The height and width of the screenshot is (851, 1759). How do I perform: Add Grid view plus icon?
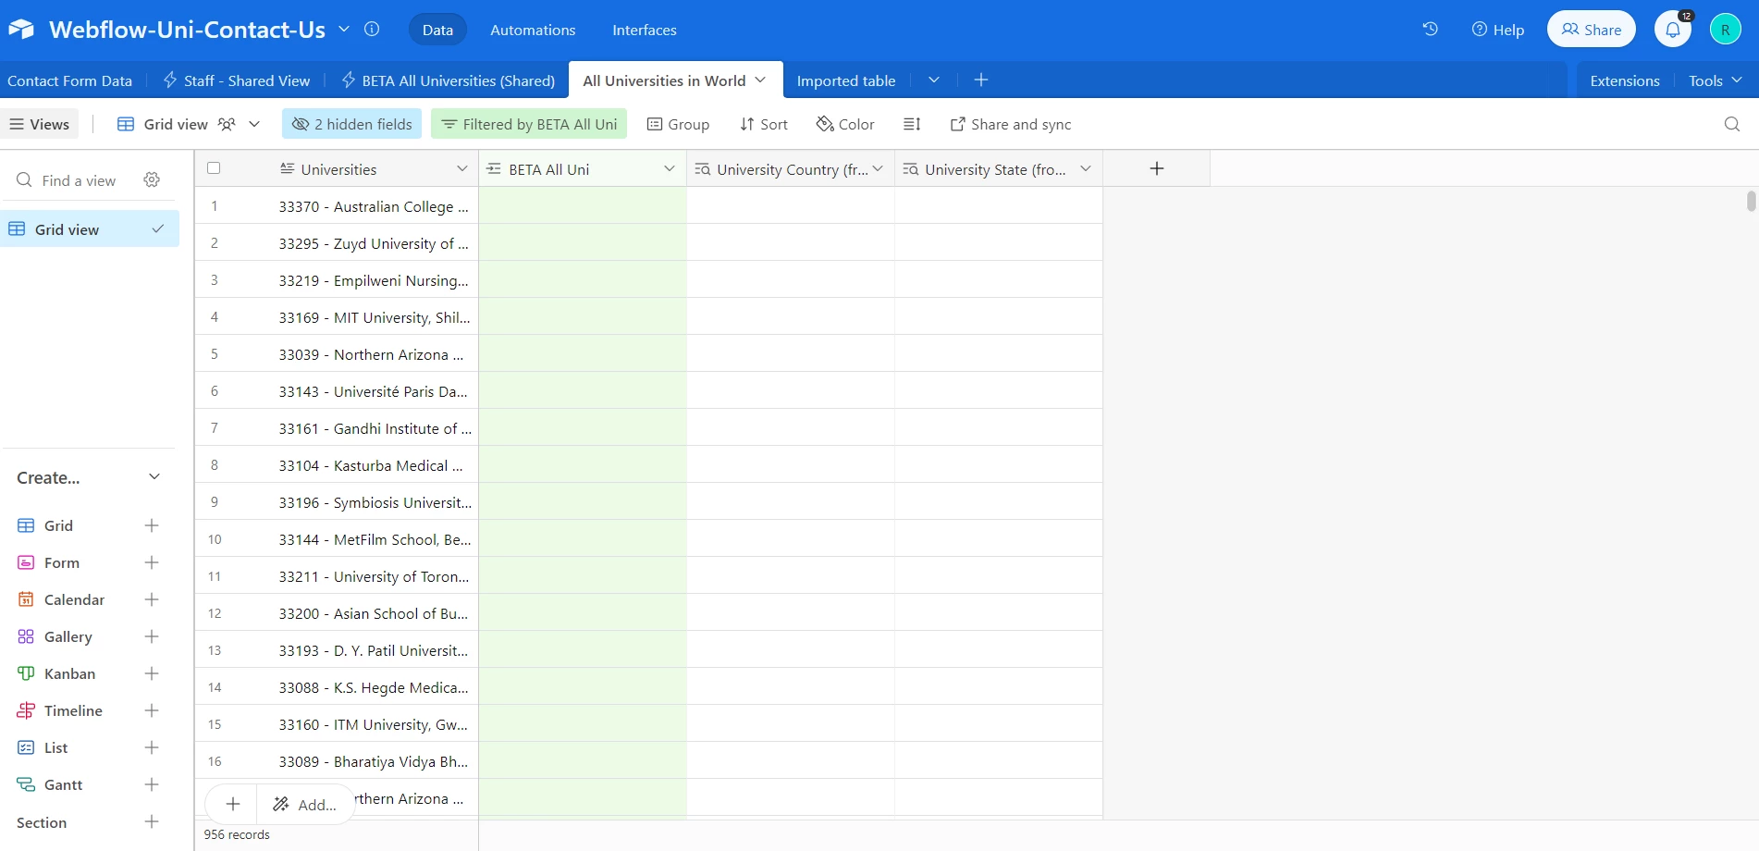point(152,525)
